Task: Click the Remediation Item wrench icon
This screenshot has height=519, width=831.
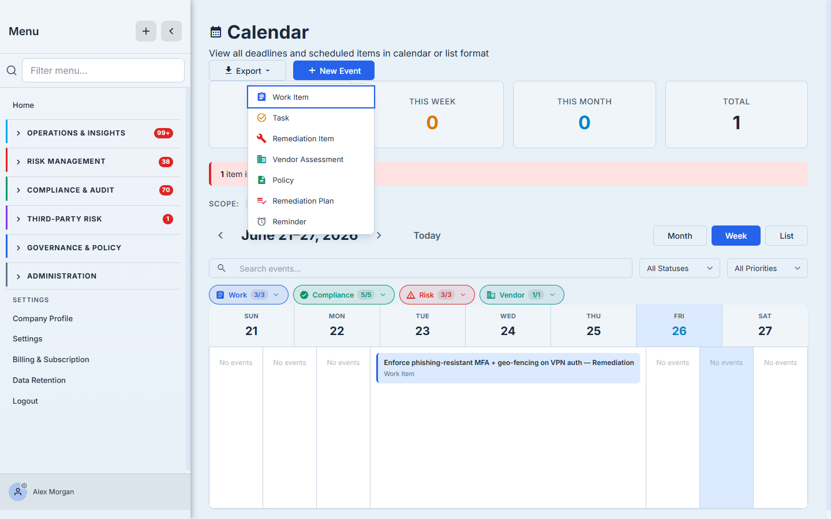Action: point(261,138)
